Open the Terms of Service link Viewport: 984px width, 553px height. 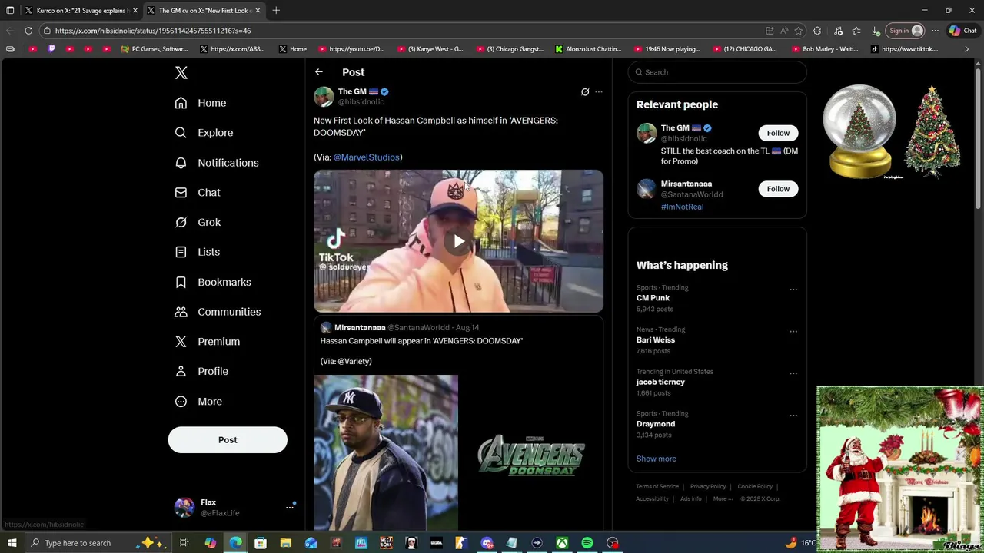tap(657, 486)
